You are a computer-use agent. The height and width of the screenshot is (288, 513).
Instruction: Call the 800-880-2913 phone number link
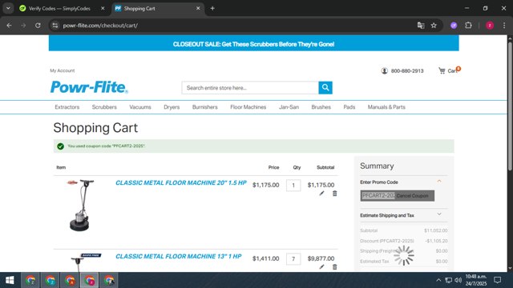407,71
